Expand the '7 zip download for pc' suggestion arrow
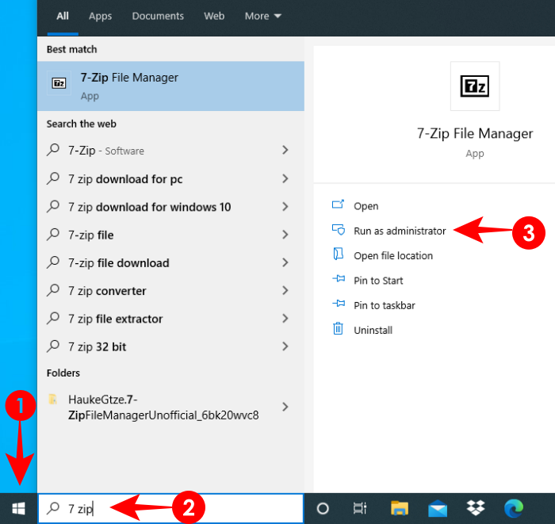This screenshot has height=524, width=555. pos(285,179)
